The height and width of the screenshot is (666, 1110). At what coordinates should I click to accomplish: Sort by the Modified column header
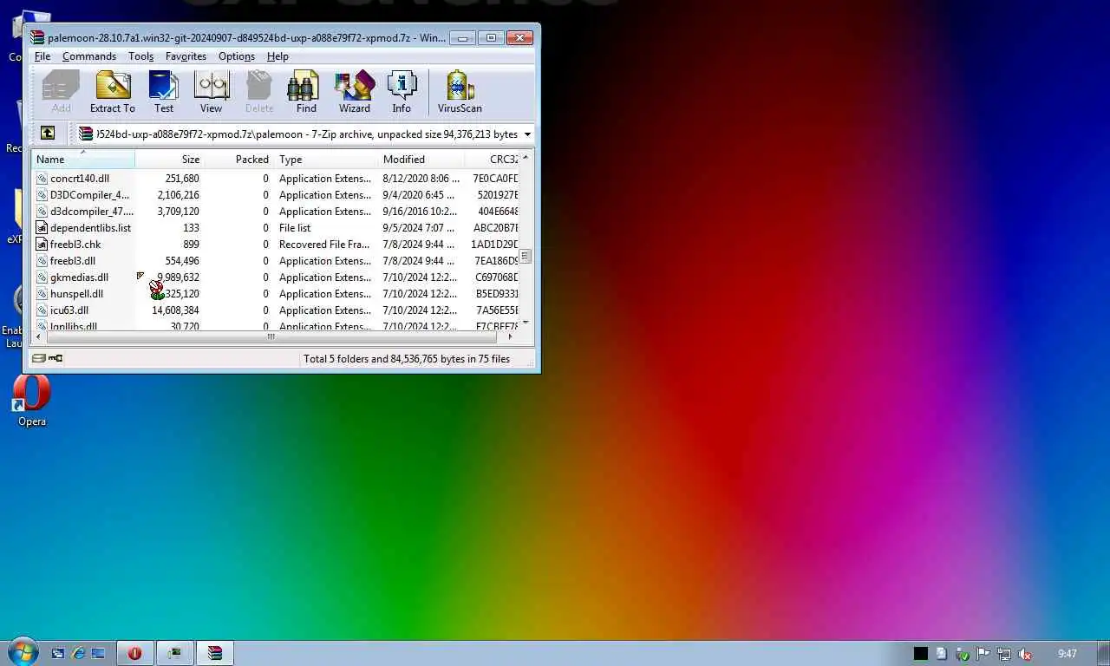click(x=421, y=160)
